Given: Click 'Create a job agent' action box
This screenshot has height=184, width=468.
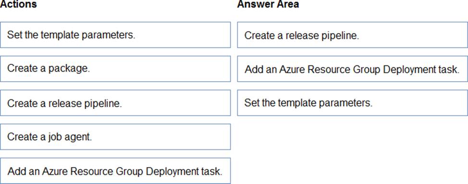Looking at the screenshot, I should tap(115, 137).
